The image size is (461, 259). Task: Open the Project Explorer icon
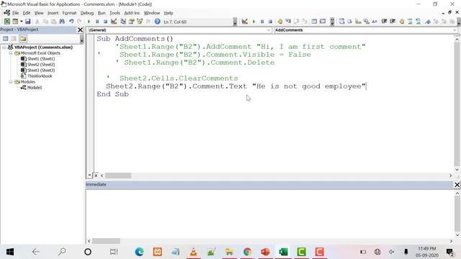click(123, 22)
